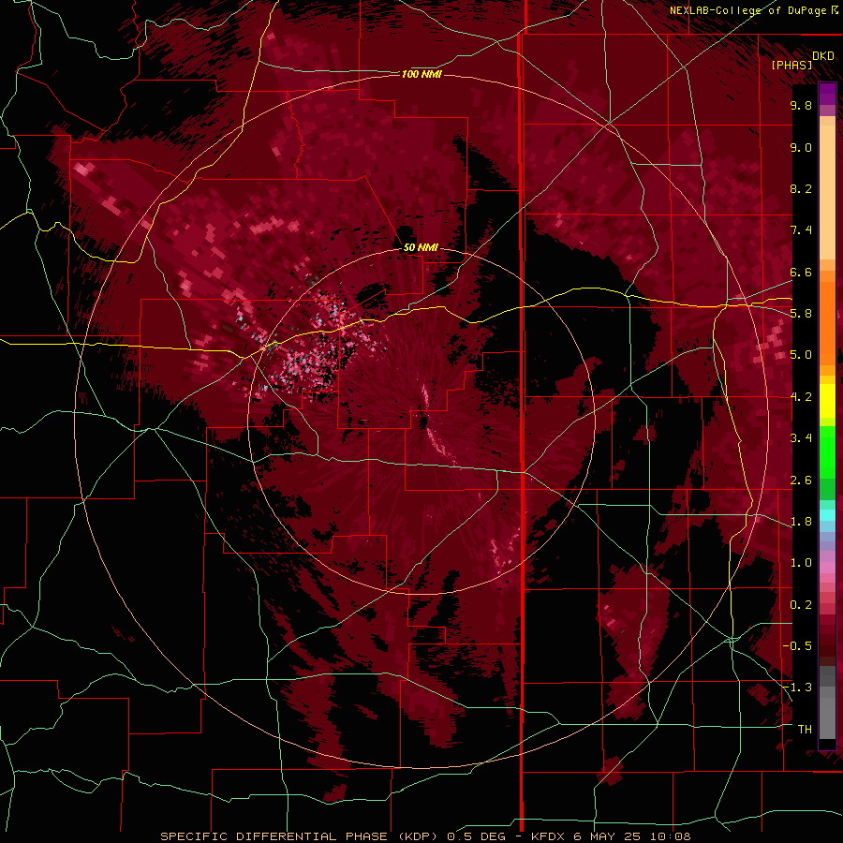Click the 10:08 timestamp in caption
This screenshot has width=843, height=843.
point(669,836)
